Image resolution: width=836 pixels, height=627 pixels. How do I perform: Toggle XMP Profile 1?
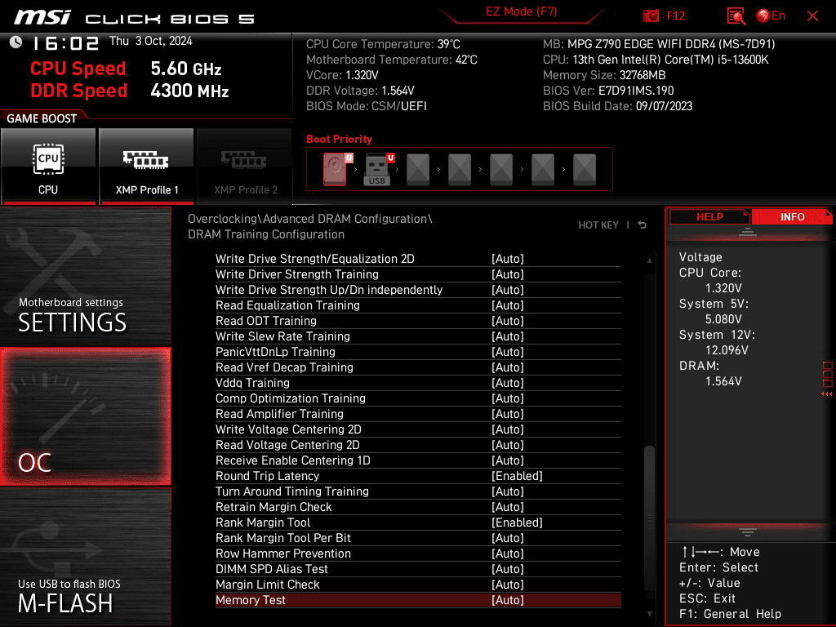pos(147,166)
